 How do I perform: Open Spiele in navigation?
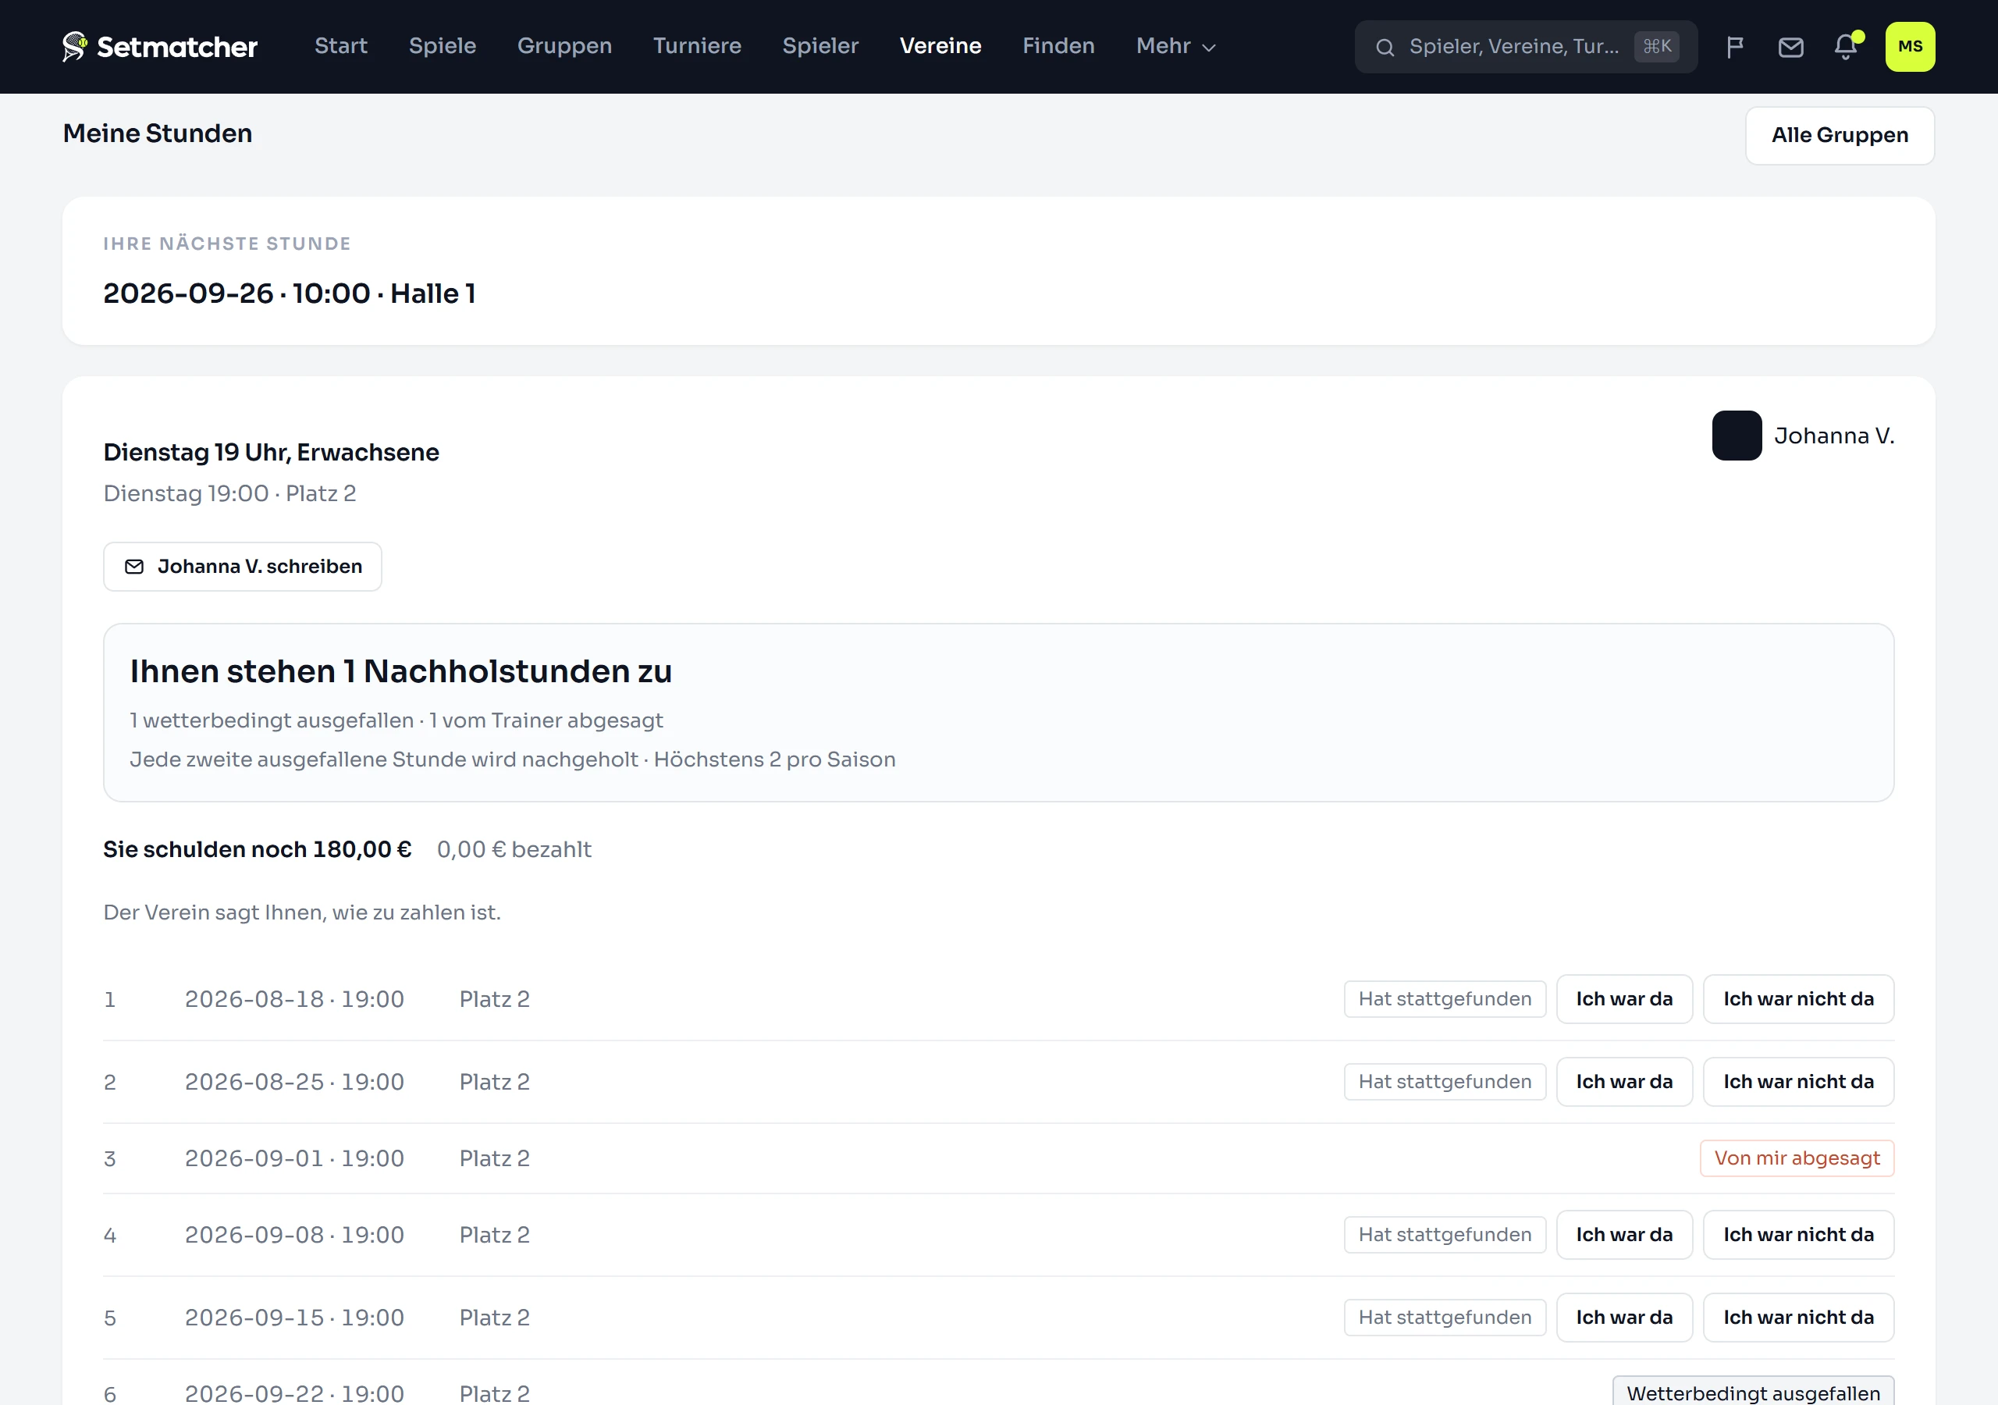click(x=442, y=46)
